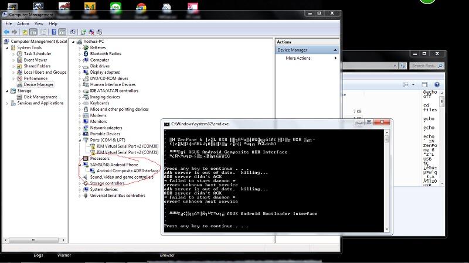Open the View menu
Screen dimensions: 469x263
39,23
